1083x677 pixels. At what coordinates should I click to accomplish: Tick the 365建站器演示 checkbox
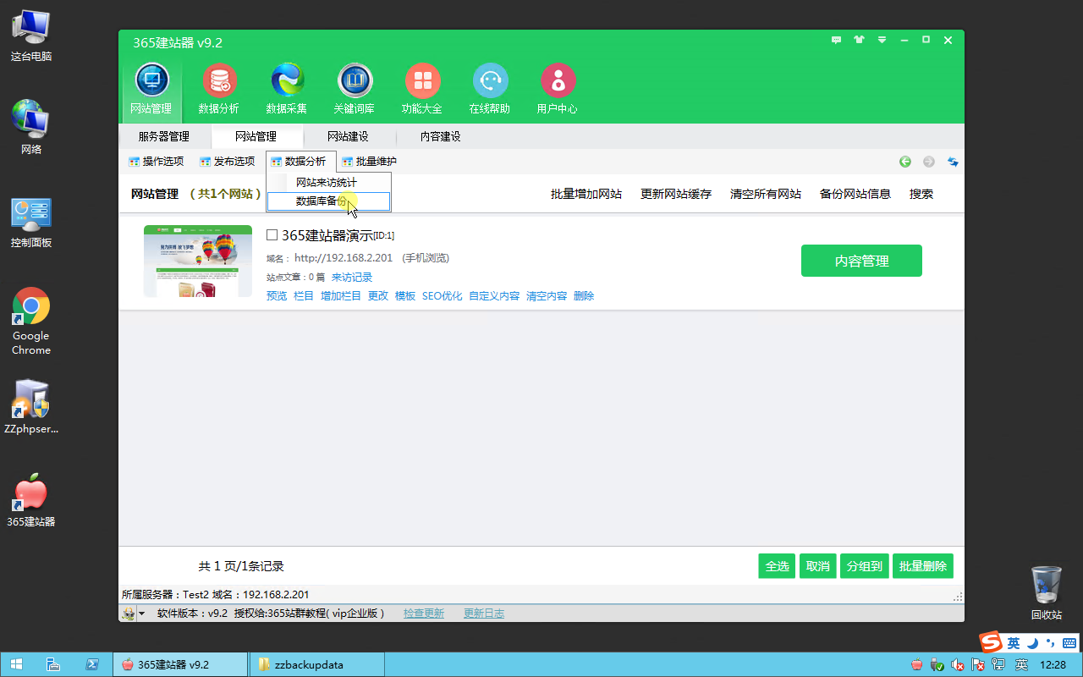[x=272, y=235]
